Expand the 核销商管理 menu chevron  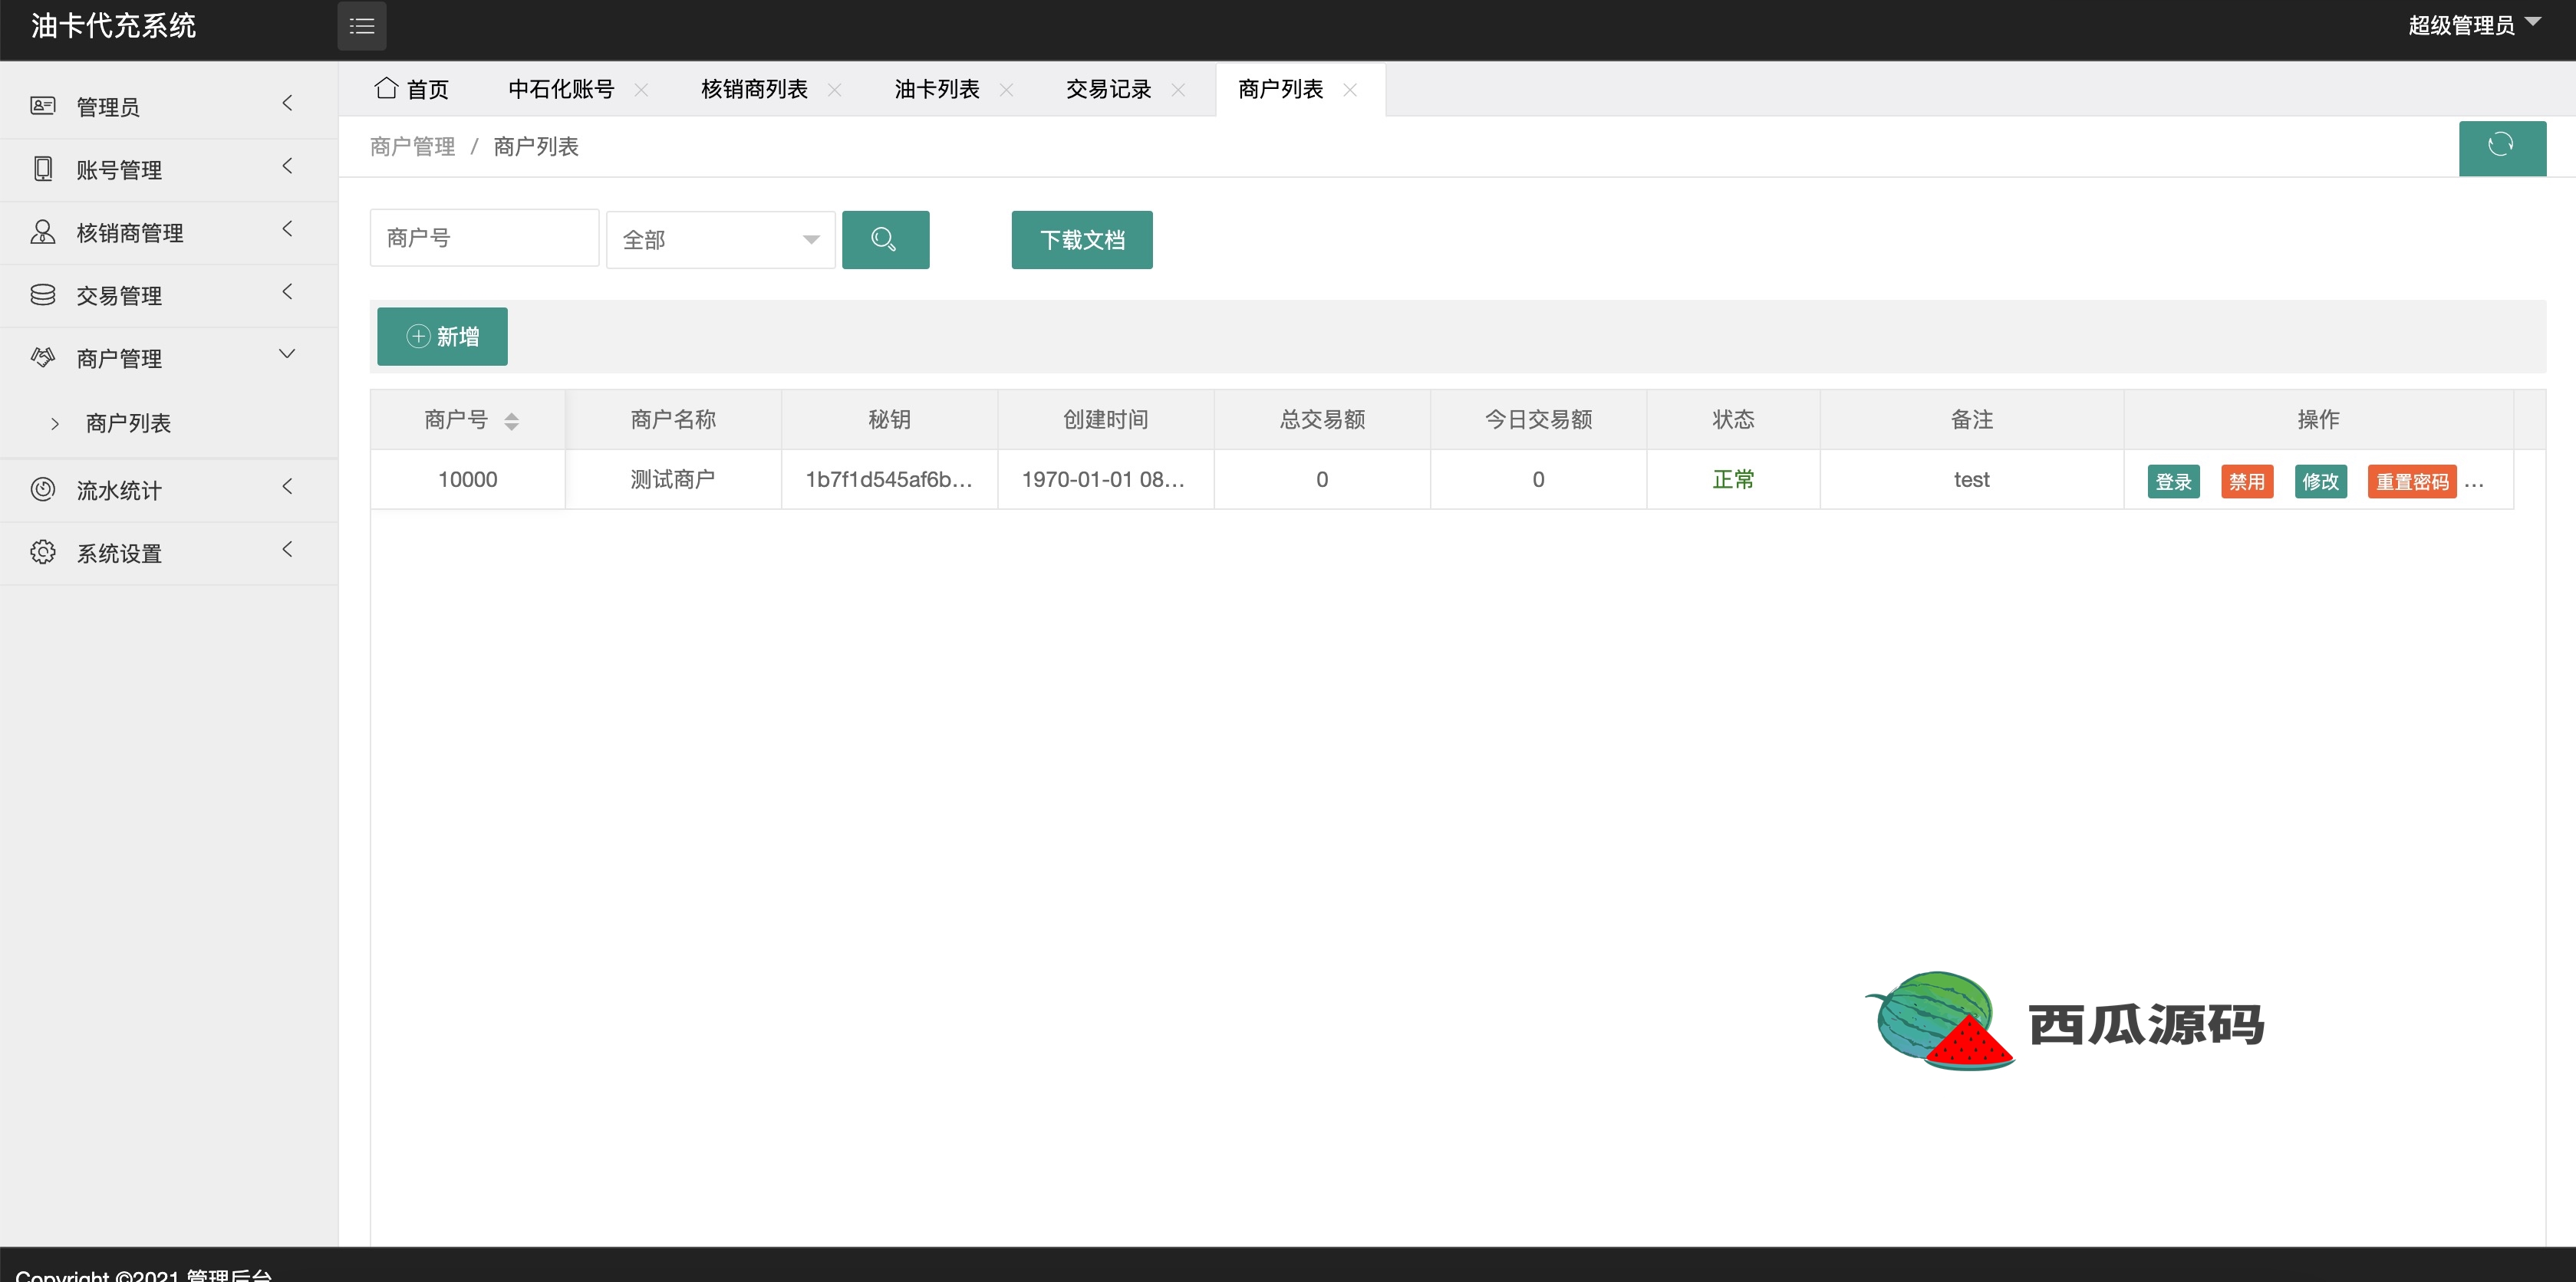point(287,228)
